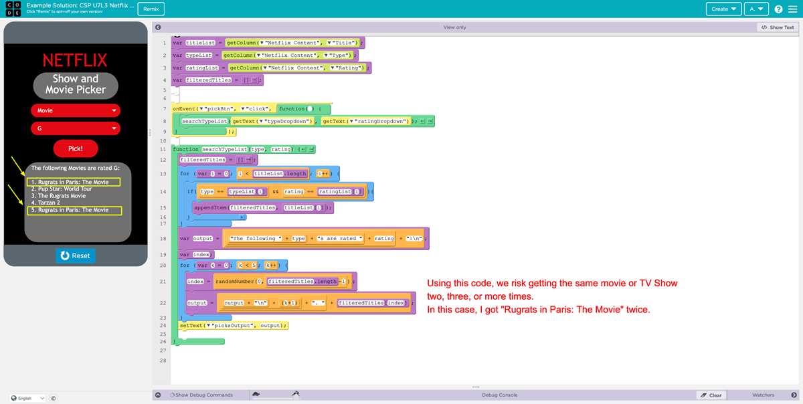
Task: Click the project title at top
Action: click(x=80, y=5)
